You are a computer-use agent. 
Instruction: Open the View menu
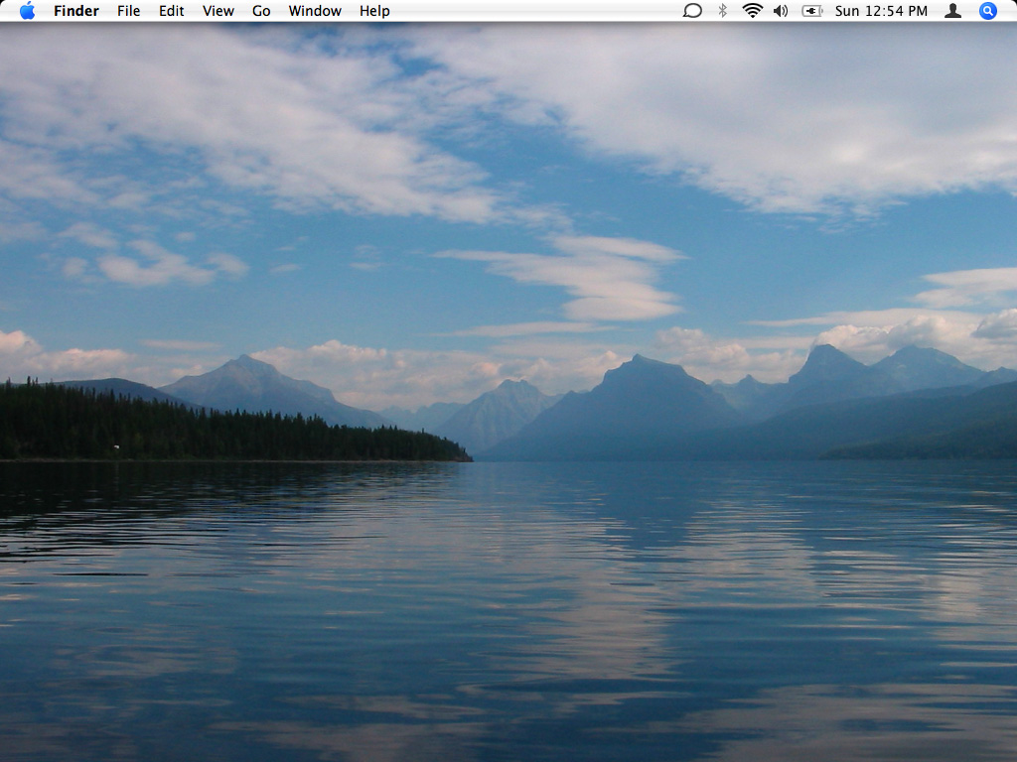(218, 11)
